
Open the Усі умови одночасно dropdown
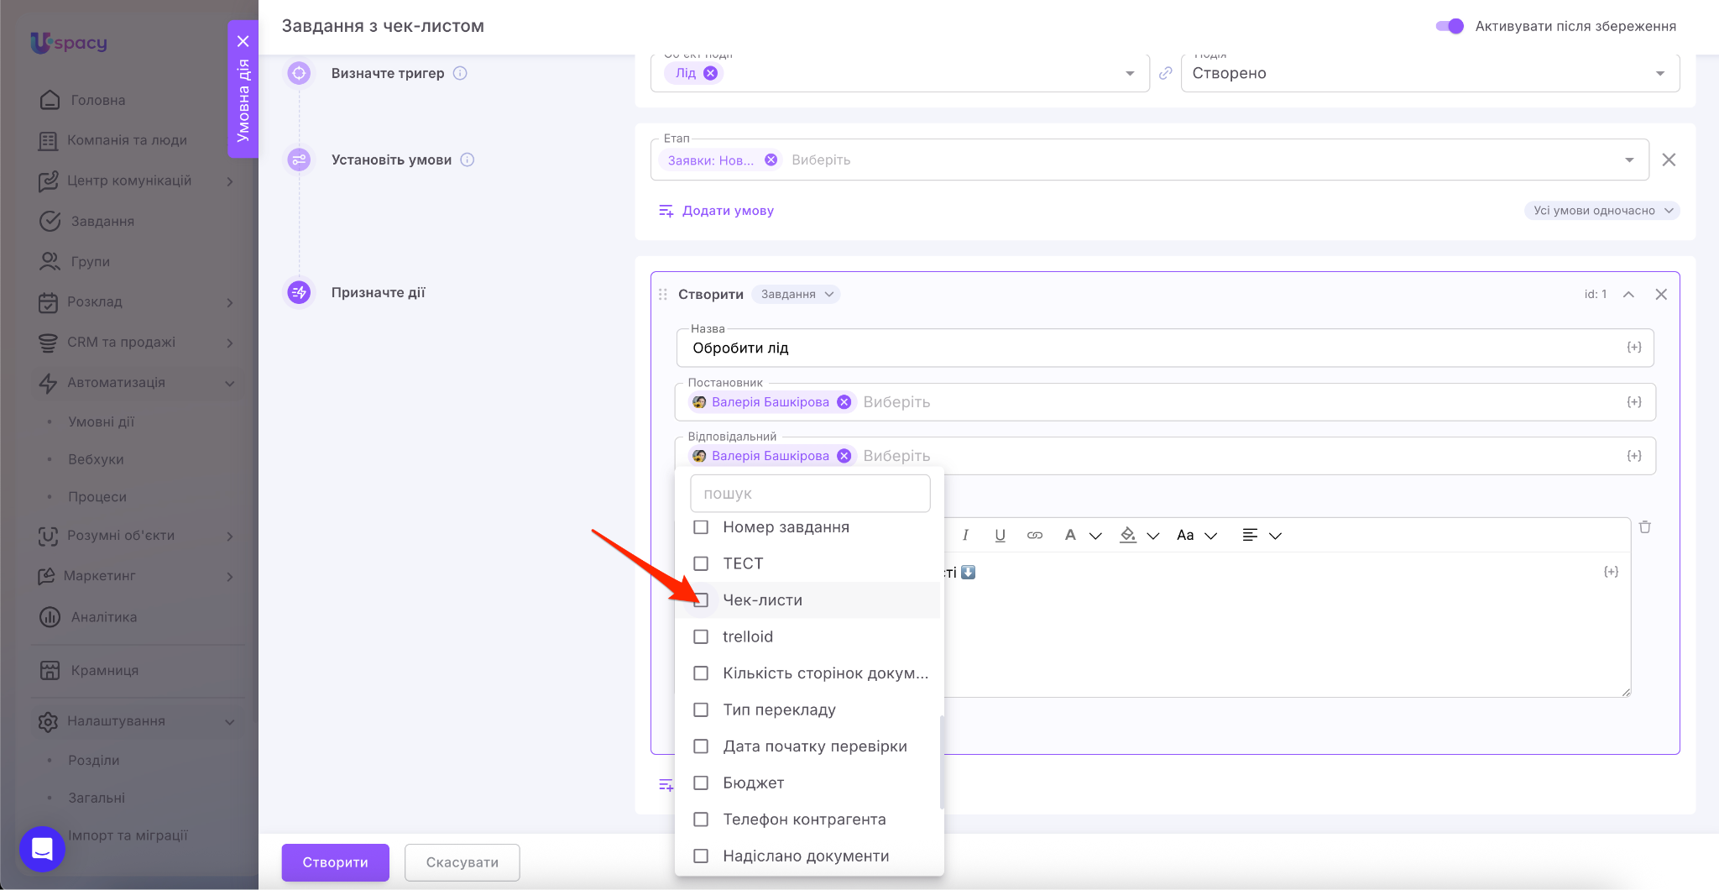coord(1601,211)
